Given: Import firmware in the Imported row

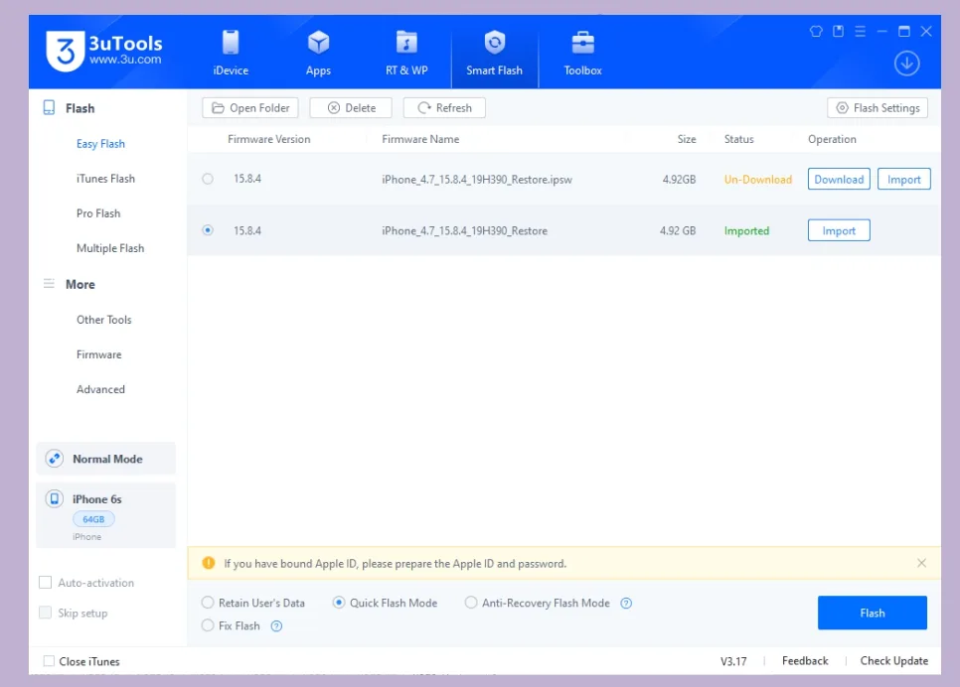Looking at the screenshot, I should click(839, 230).
